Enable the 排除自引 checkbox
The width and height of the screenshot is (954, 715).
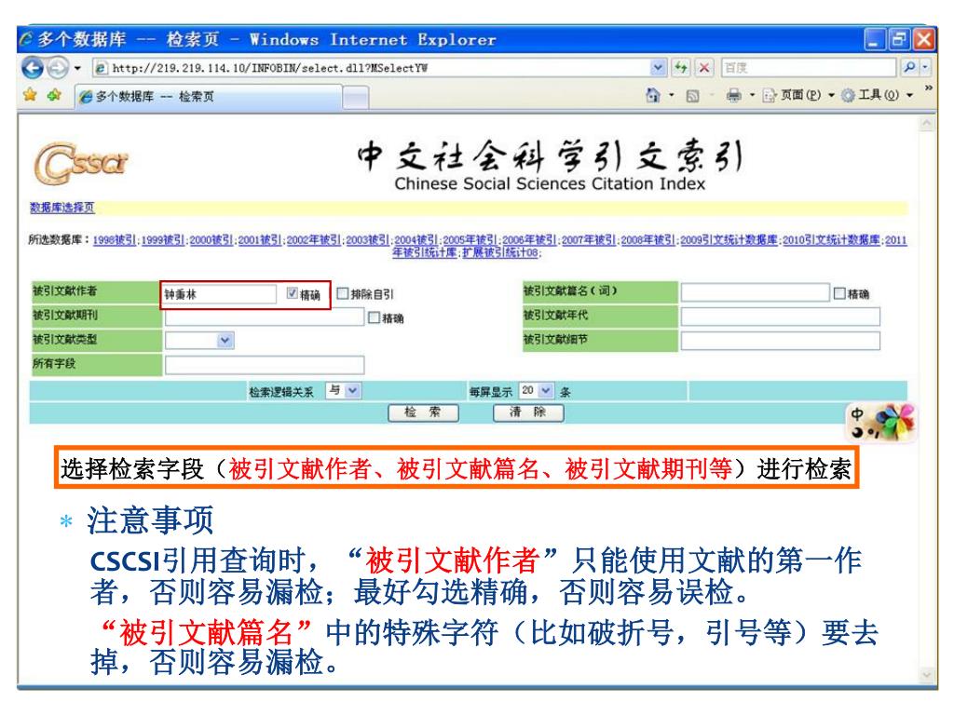343,293
